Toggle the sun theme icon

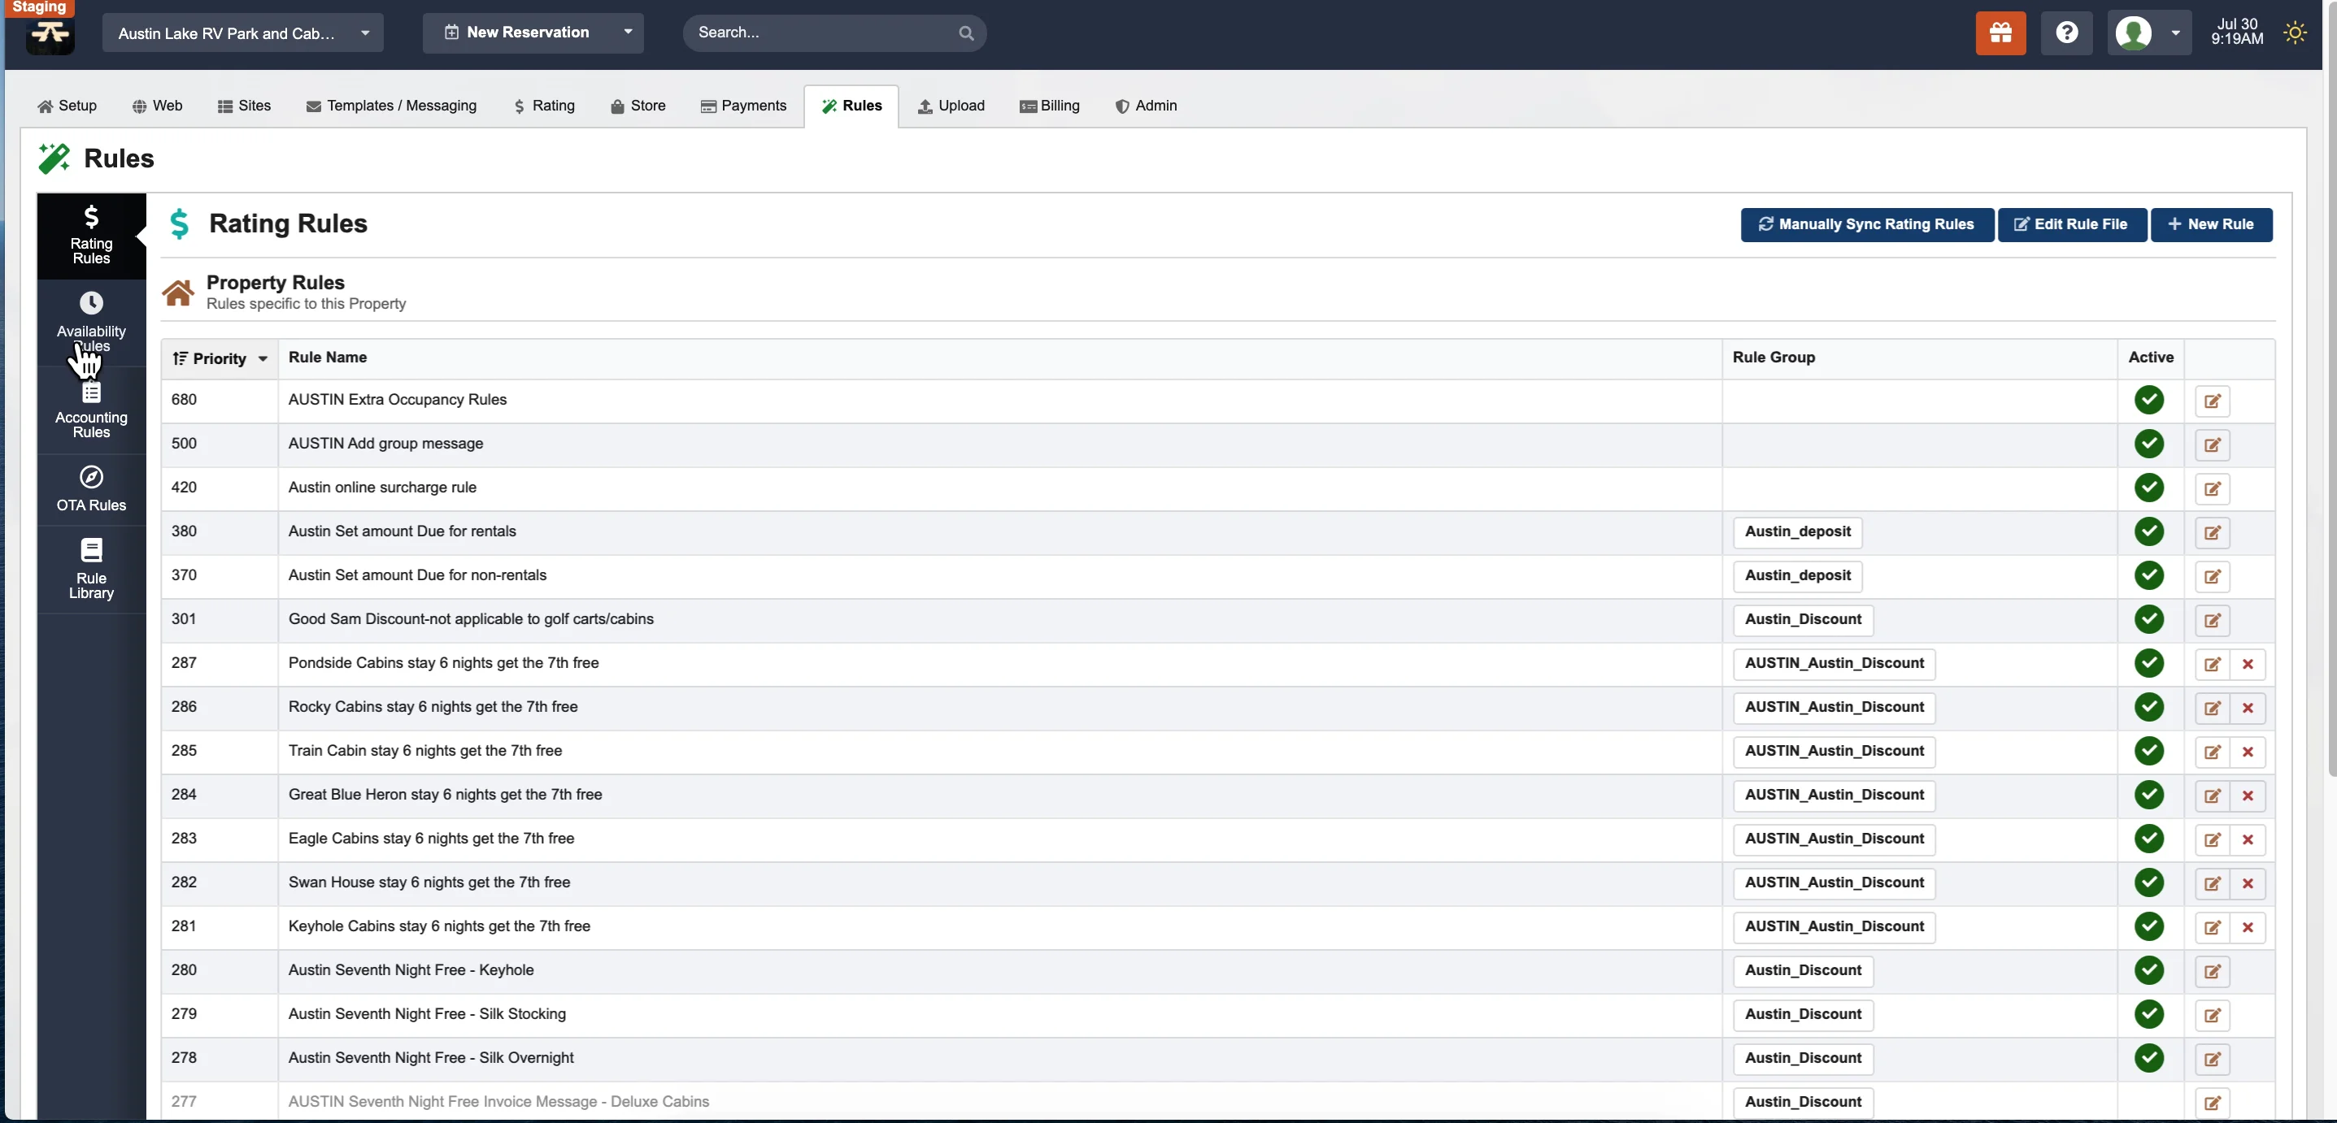[2295, 33]
